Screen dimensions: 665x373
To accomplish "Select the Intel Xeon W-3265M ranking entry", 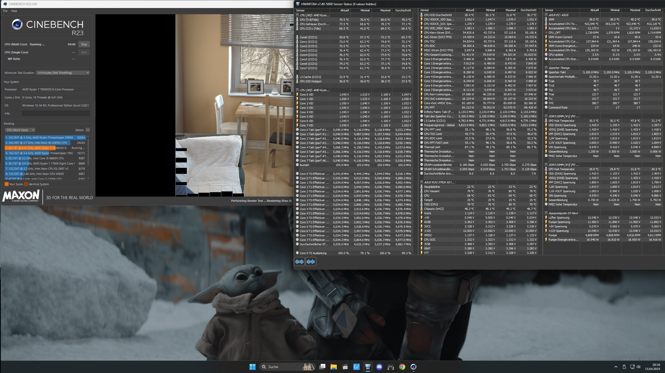I will [45, 143].
